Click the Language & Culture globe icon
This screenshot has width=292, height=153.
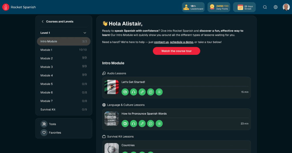[x=104, y=105]
